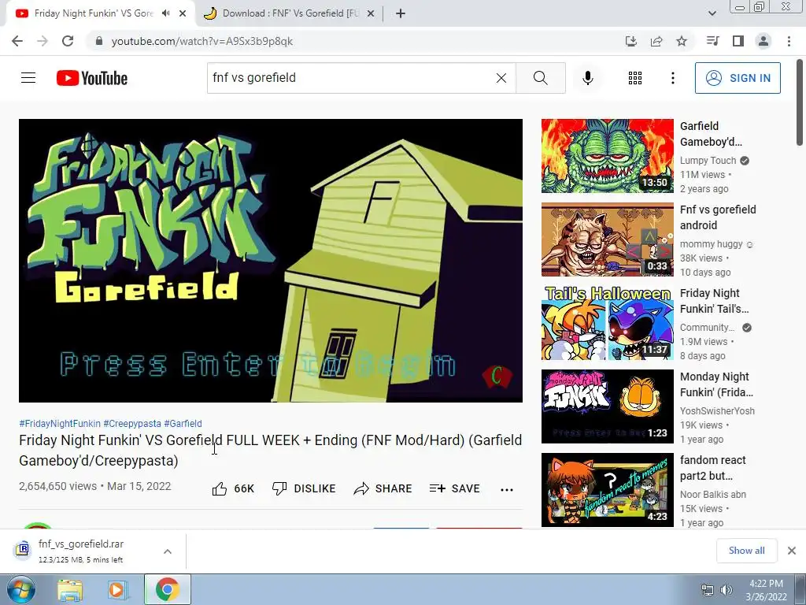Like the video with 66K thumbs-up
806x605 pixels.
[x=233, y=488]
